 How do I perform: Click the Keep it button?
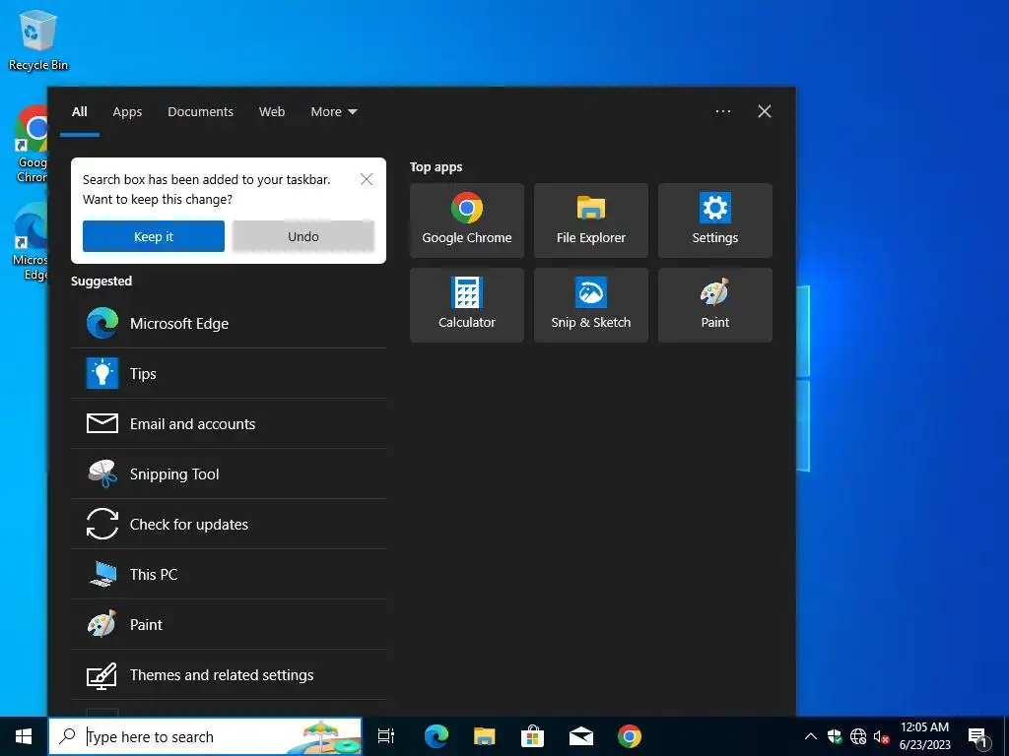(153, 236)
